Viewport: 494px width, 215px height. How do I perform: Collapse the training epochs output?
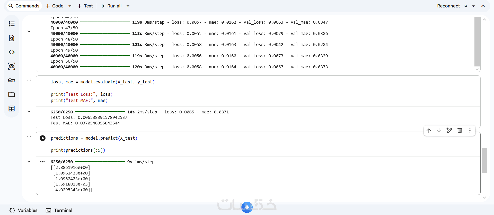tap(29, 32)
